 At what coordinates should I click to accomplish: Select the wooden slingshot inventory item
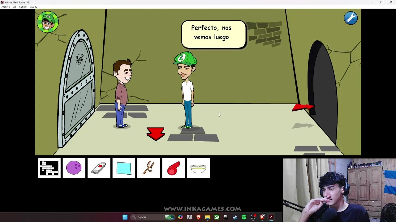[x=149, y=168]
